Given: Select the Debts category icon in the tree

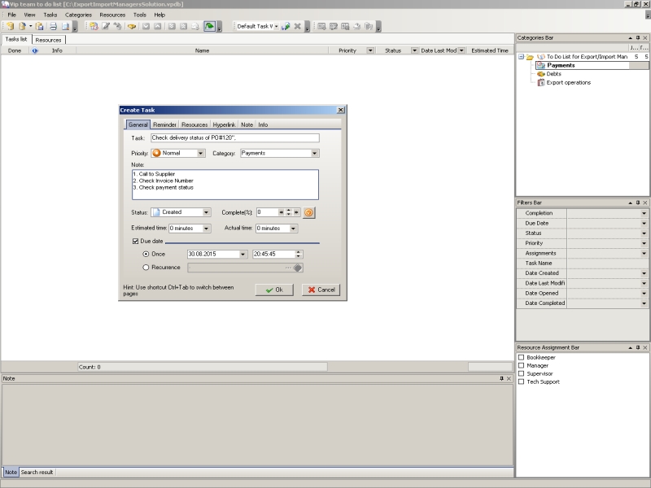Looking at the screenshot, I should click(x=540, y=74).
